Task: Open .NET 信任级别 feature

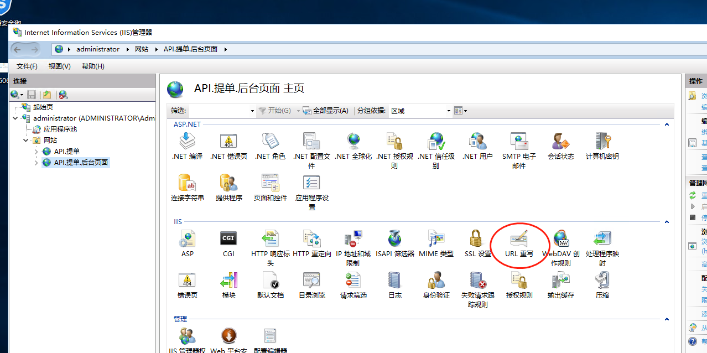Action: (436, 150)
